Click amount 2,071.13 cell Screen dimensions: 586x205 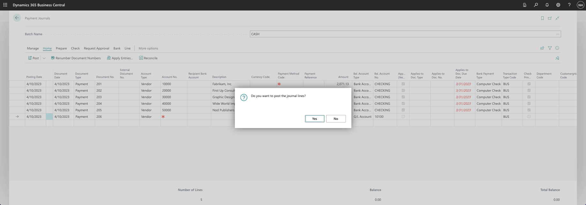(338, 84)
